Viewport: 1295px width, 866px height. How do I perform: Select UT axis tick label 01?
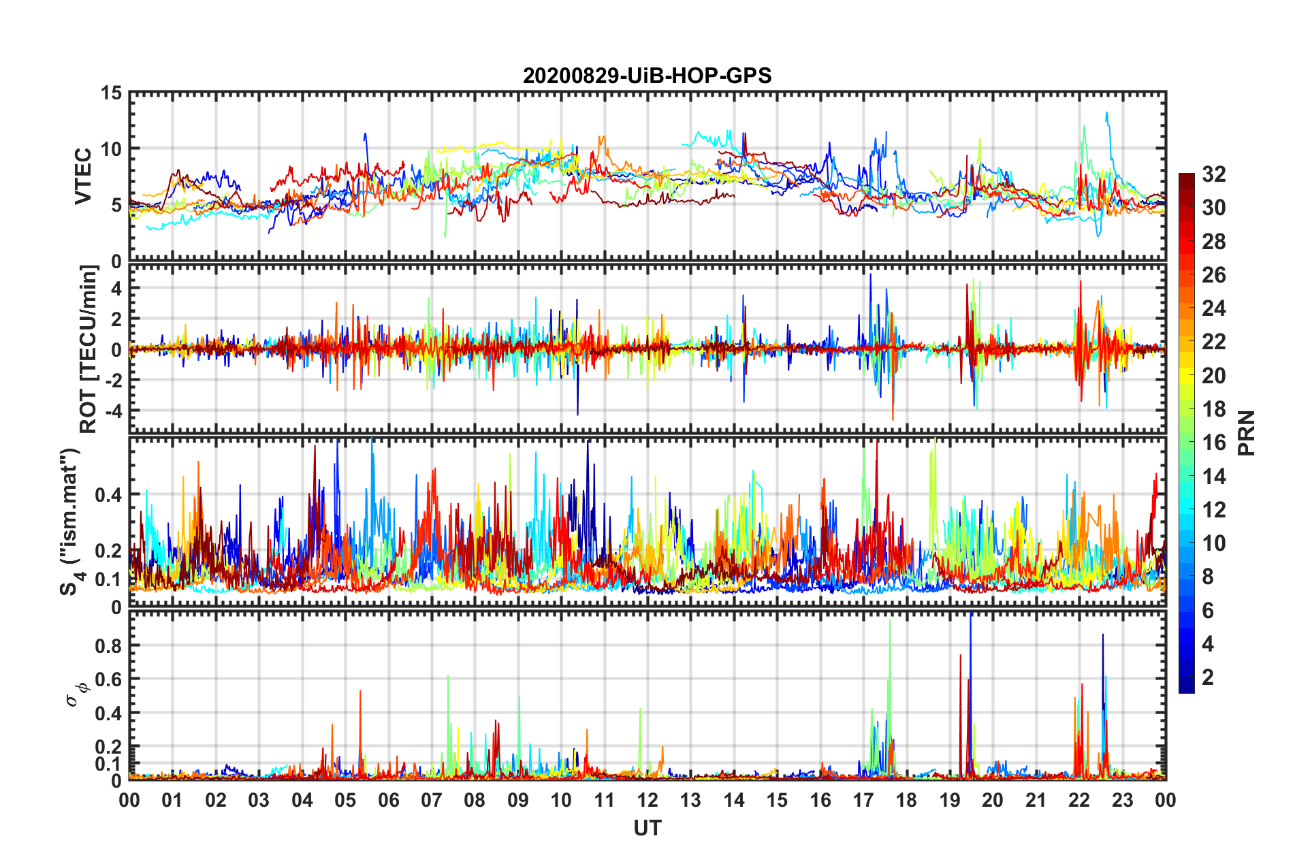172,800
